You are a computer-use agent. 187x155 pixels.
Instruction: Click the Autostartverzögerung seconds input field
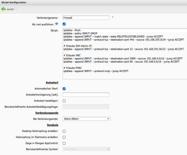(x=85, y=95)
